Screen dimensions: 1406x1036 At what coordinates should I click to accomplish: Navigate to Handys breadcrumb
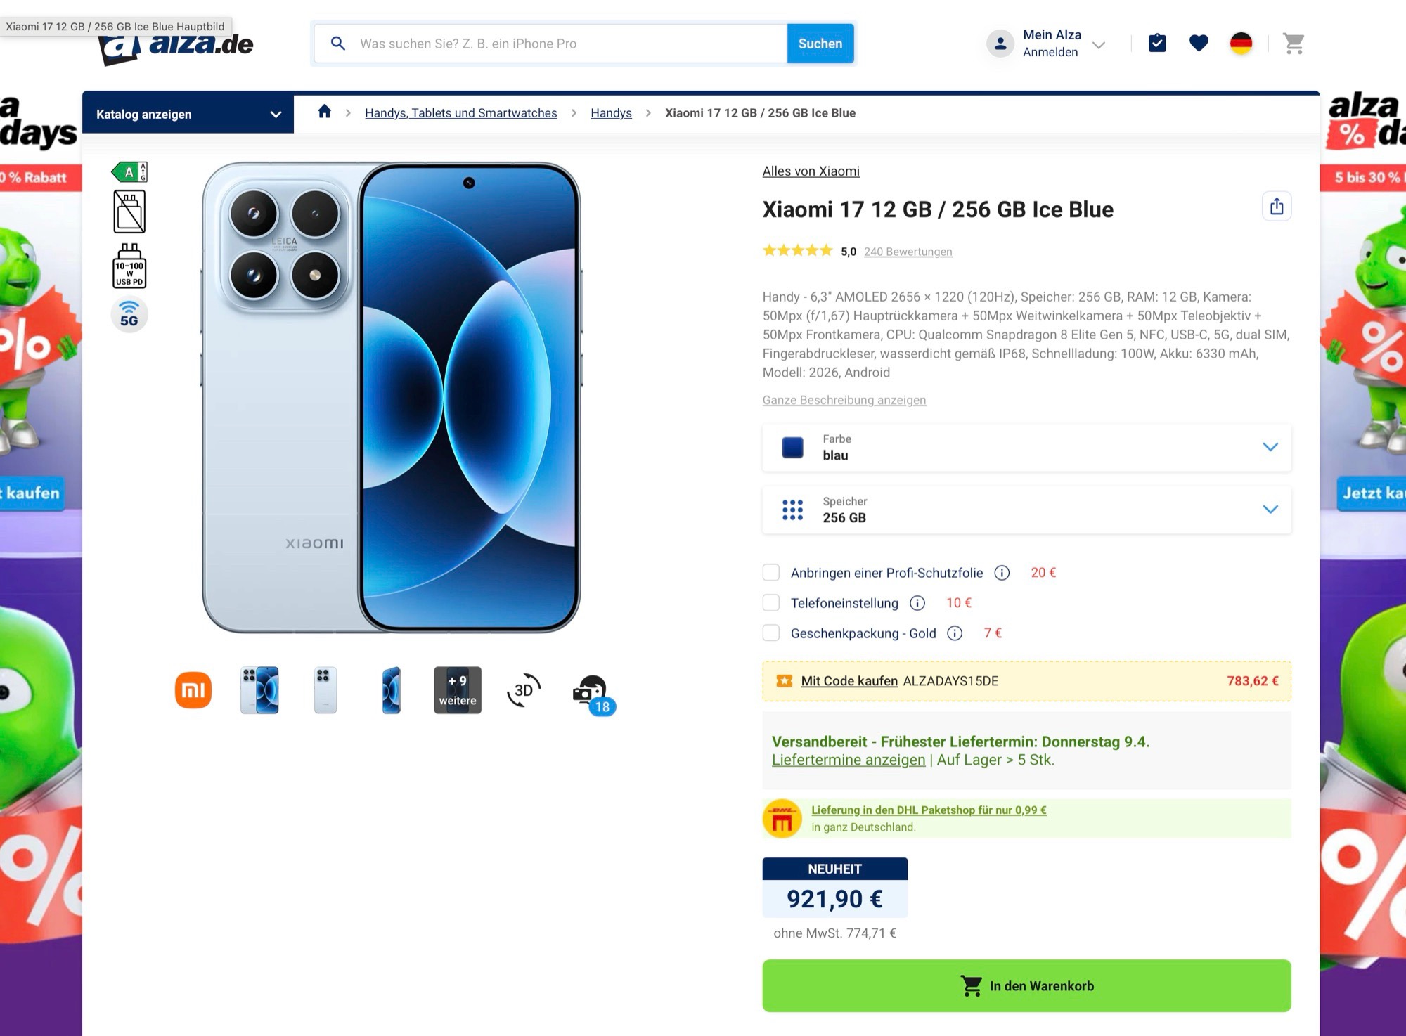coord(611,113)
